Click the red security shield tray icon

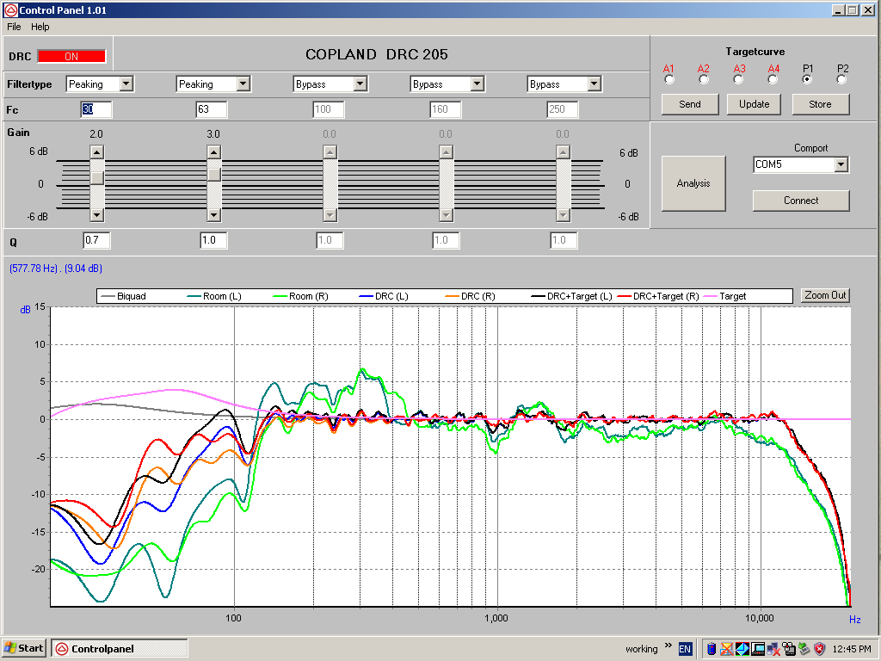(820, 649)
